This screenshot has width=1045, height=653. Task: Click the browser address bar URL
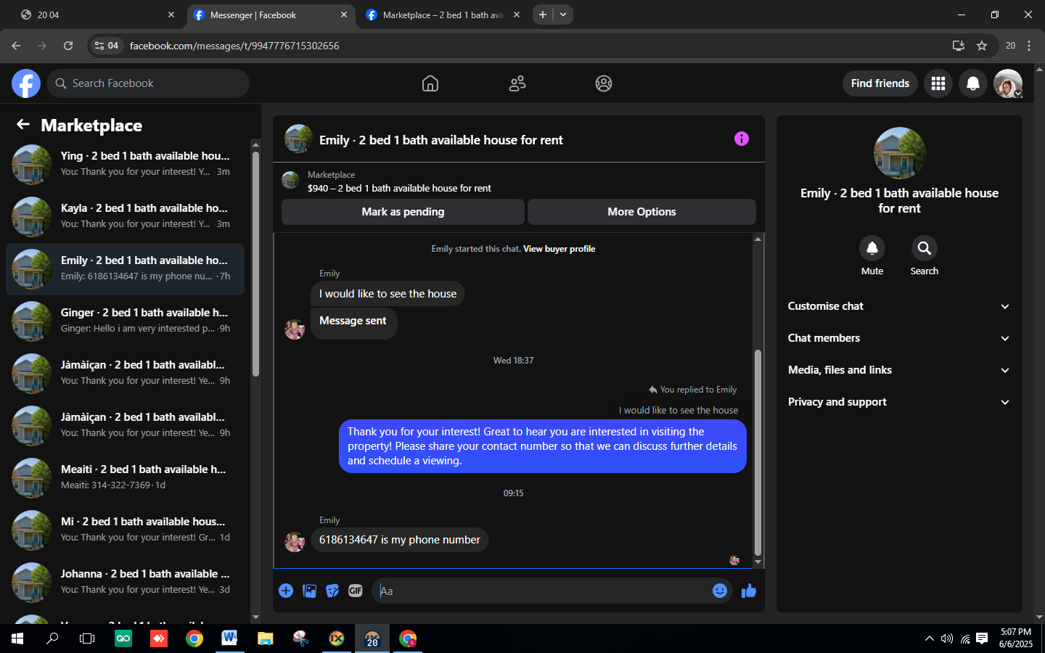[234, 46]
